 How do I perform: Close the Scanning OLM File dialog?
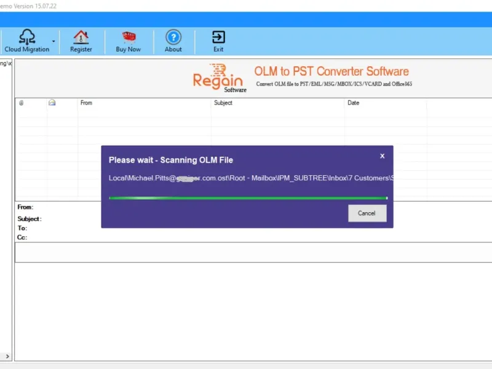point(382,156)
